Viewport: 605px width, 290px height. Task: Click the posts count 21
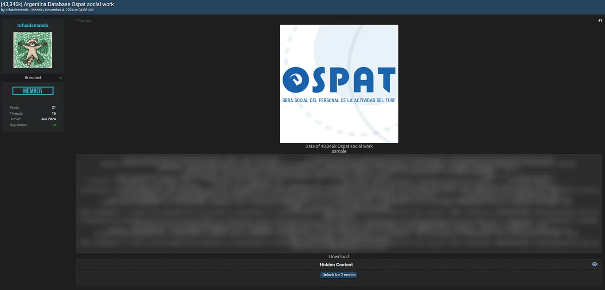[54, 107]
